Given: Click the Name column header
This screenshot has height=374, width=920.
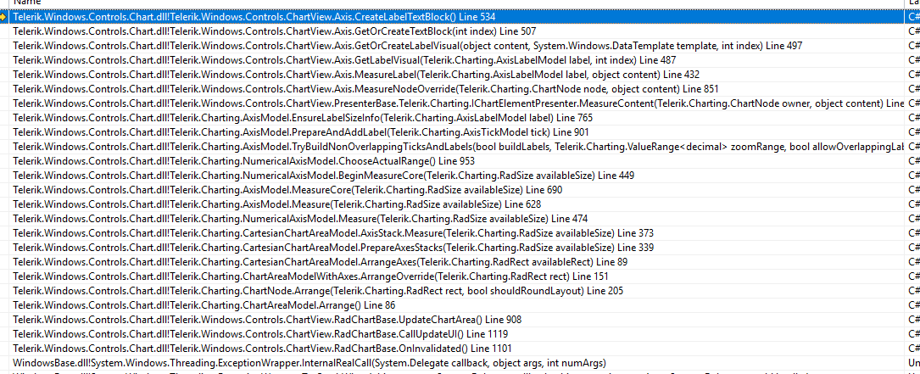Looking at the screenshot, I should click(458, 3).
